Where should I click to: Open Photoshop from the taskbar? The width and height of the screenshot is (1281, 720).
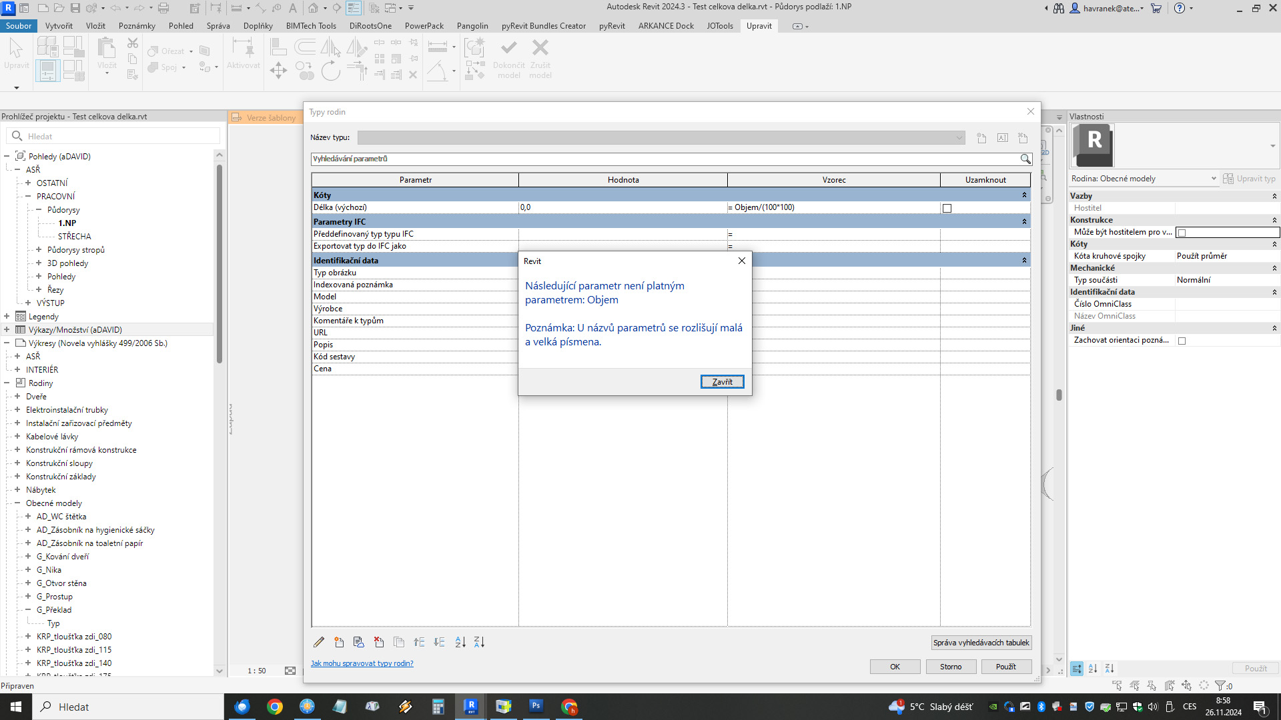[x=536, y=706]
